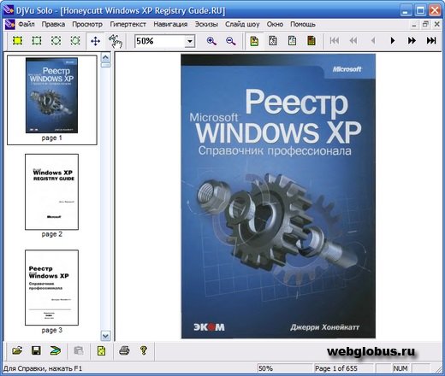This screenshot has height=376, width=445.
Task: Choose the foreground page display mode
Action: 292,41
